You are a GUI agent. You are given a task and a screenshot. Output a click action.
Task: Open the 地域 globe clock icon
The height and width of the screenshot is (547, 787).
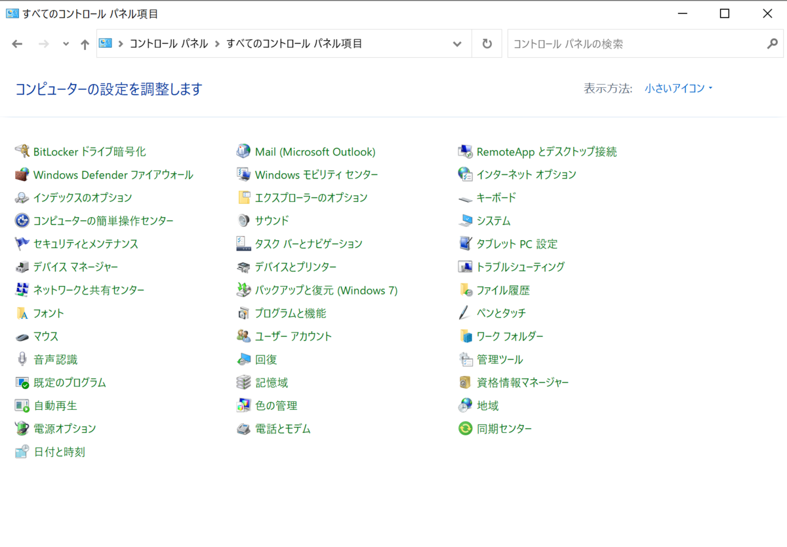[x=466, y=405]
